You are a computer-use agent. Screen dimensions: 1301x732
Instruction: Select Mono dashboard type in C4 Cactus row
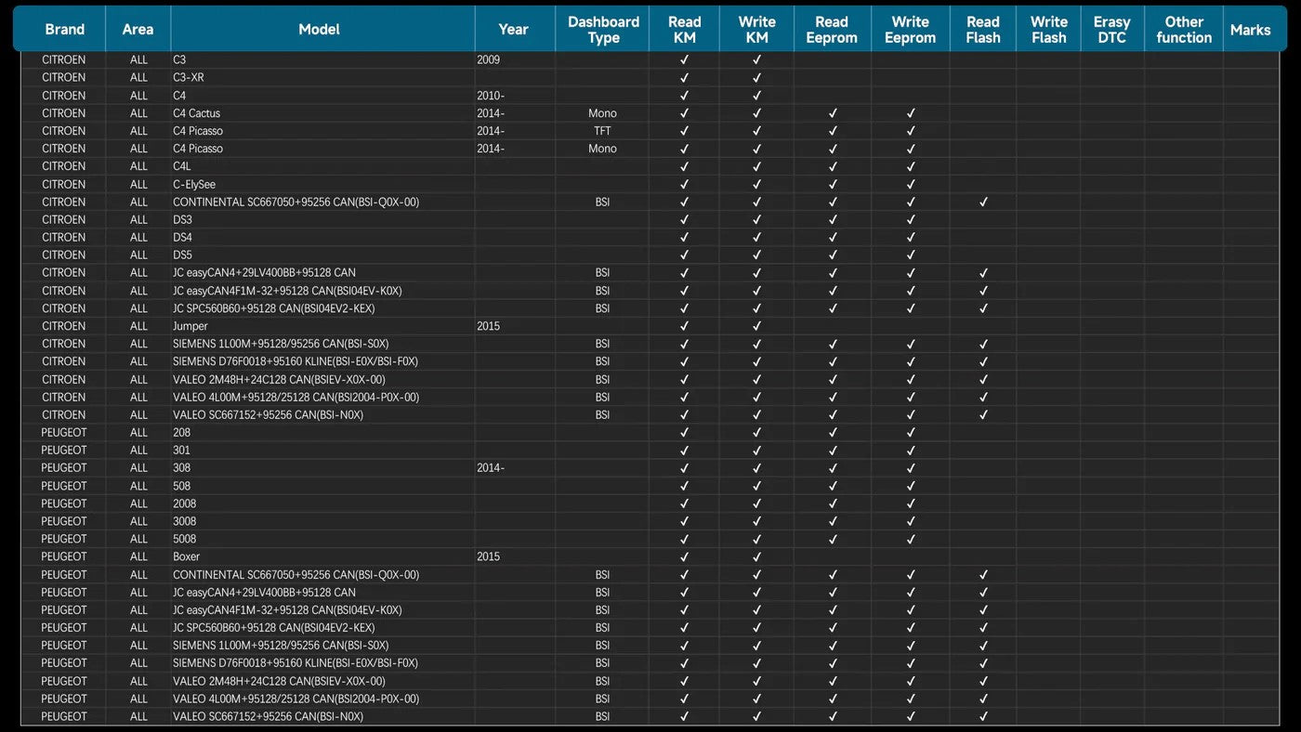coord(603,113)
